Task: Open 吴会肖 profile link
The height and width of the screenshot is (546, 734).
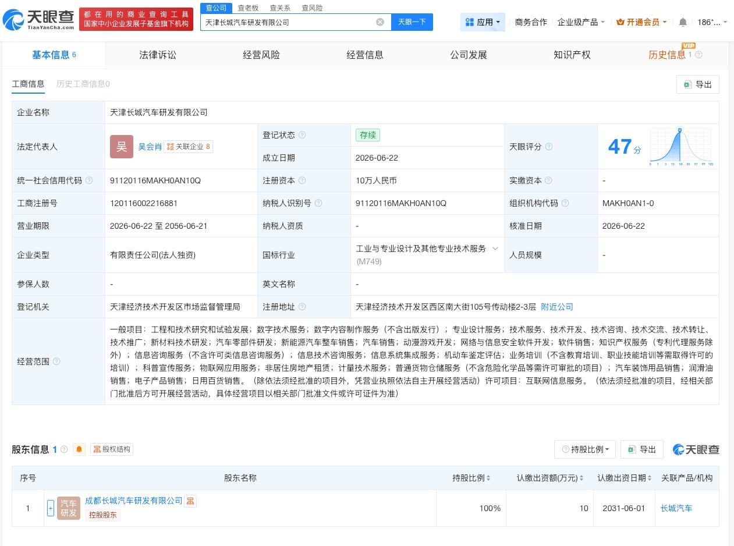Action: pos(150,147)
